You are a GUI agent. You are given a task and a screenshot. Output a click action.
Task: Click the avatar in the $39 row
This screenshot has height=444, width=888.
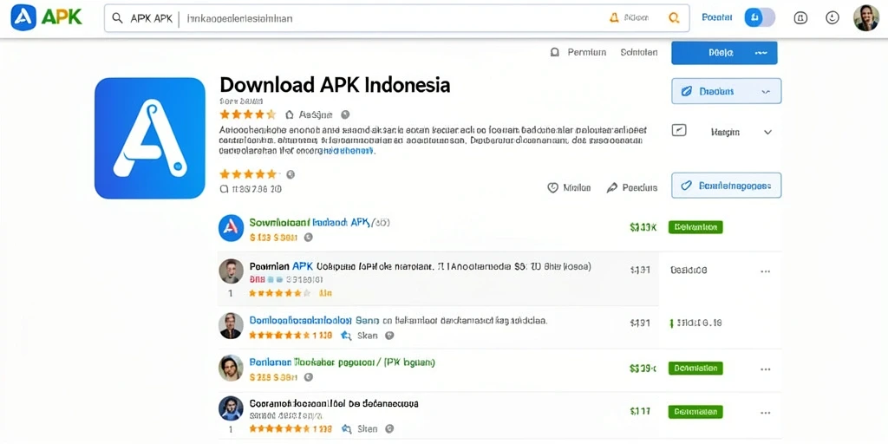231,368
